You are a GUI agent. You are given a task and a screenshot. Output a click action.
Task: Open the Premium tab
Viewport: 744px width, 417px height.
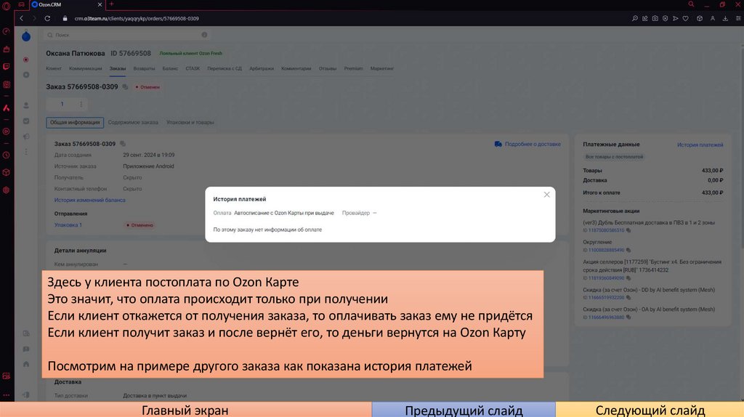coord(354,69)
